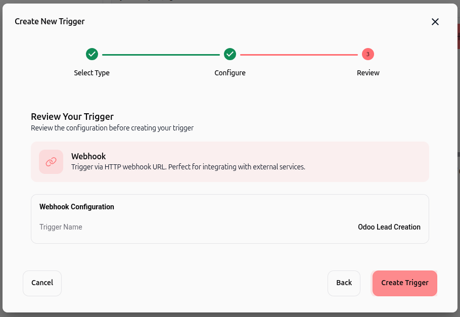This screenshot has height=317, width=460.
Task: Click the Select Type green checkmark icon
Action: [92, 54]
